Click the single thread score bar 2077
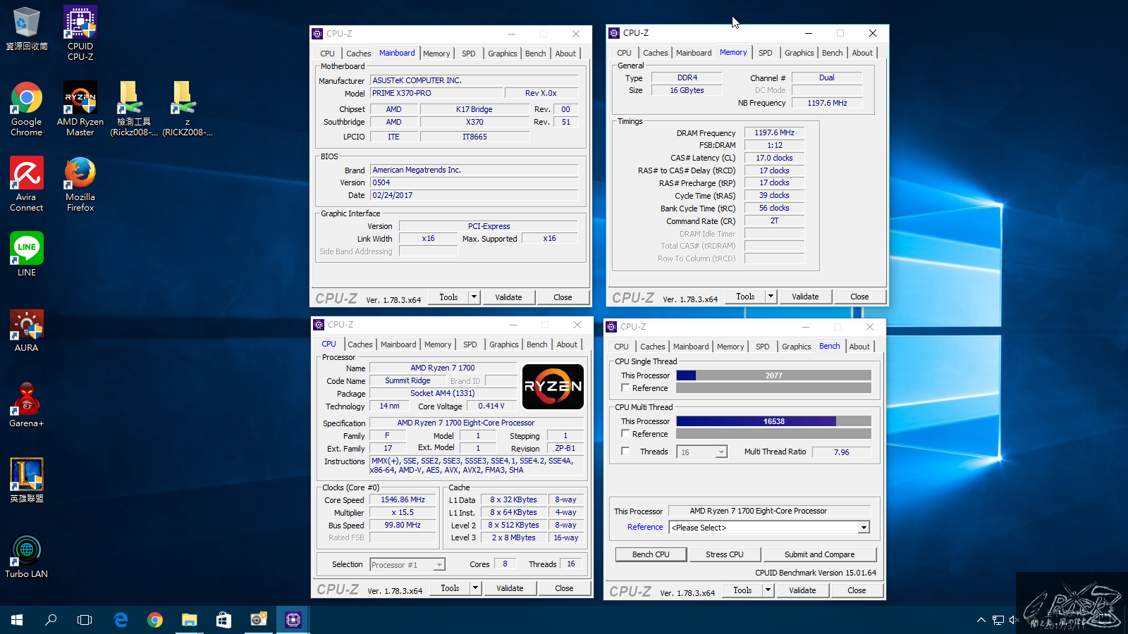Viewport: 1128px width, 634px height. coord(773,375)
